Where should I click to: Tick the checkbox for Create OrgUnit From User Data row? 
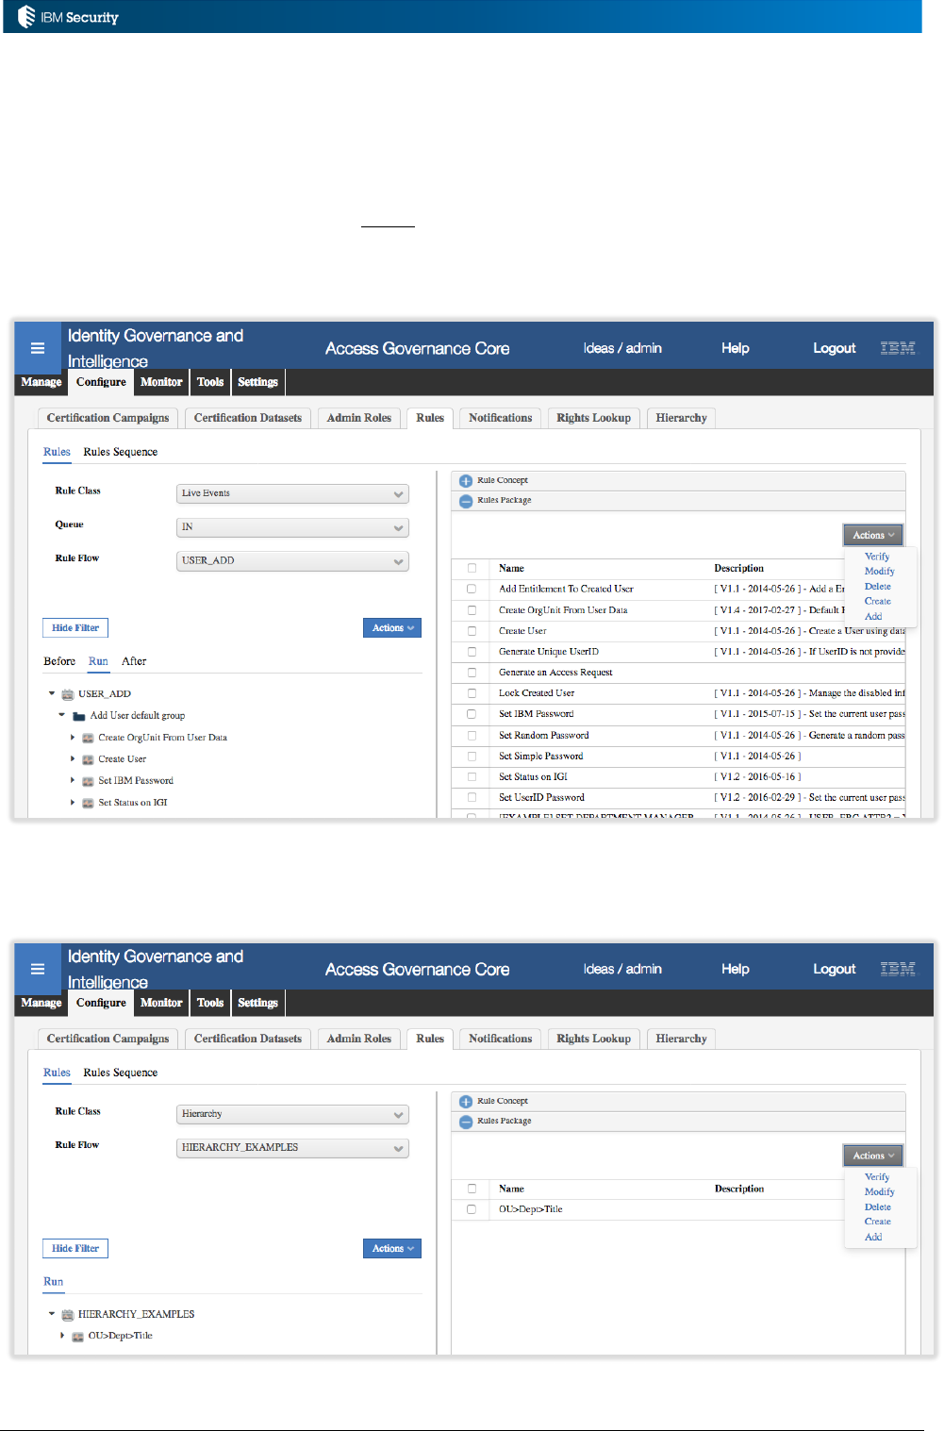(472, 610)
